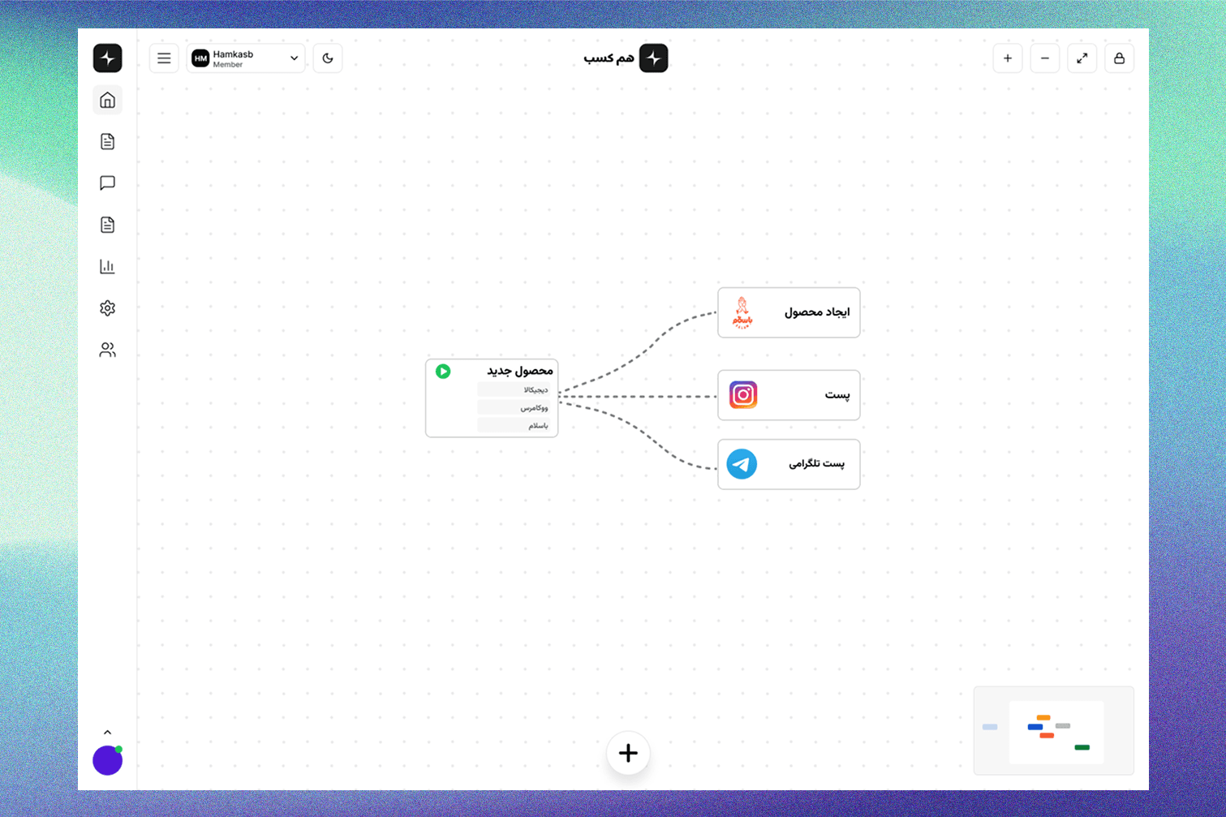Click the minimap in the bottom-right corner

[1053, 731]
